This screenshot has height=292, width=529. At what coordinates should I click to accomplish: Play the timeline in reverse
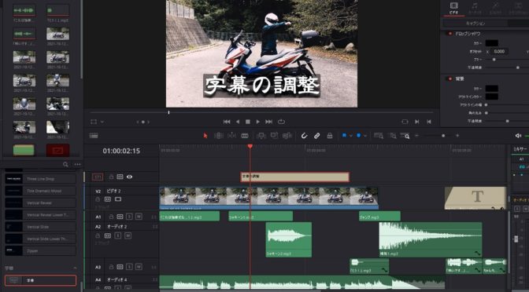coord(238,122)
